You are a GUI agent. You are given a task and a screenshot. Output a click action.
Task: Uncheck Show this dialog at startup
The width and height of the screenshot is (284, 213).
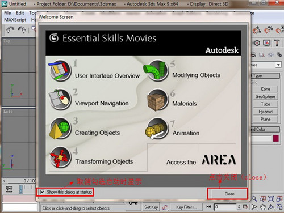click(x=43, y=192)
